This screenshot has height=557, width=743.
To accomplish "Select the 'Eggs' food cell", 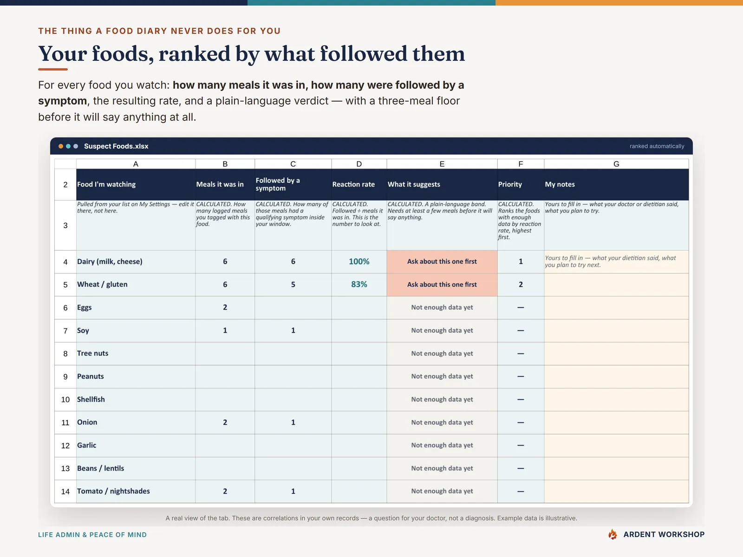I will 136,308.
